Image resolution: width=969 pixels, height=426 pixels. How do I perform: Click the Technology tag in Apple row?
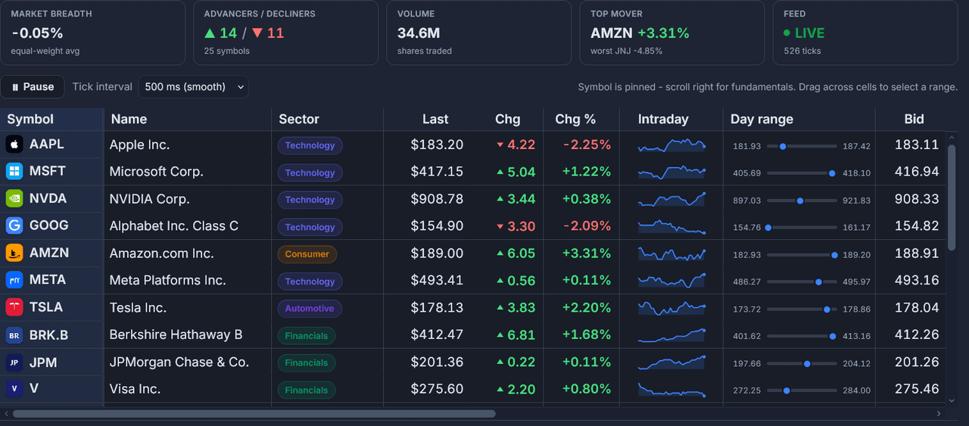[310, 145]
